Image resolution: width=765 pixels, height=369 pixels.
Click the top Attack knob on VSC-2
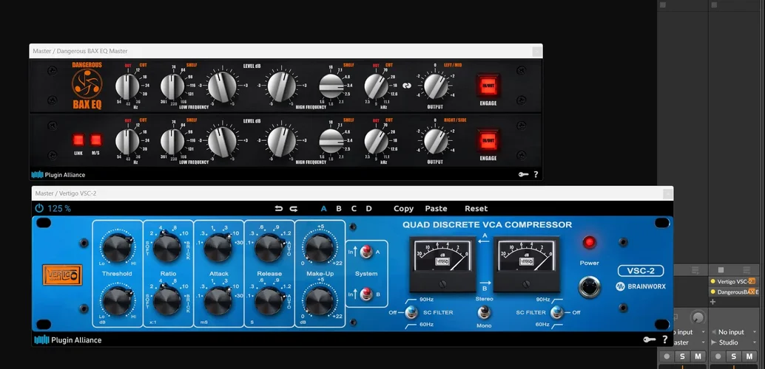pyautogui.click(x=218, y=247)
